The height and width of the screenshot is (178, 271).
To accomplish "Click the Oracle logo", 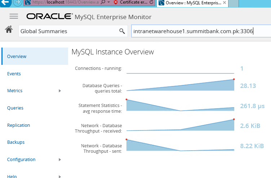I will tap(50, 17).
